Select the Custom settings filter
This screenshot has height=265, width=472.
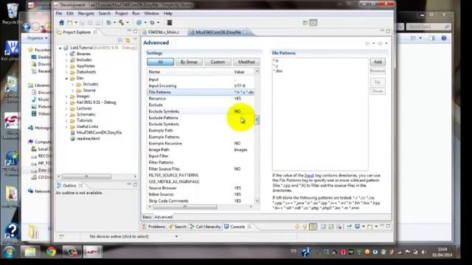(x=218, y=62)
